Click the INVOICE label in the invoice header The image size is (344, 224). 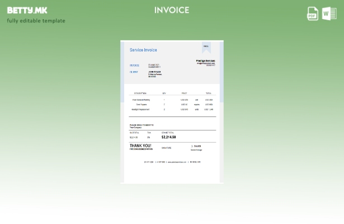point(135,65)
